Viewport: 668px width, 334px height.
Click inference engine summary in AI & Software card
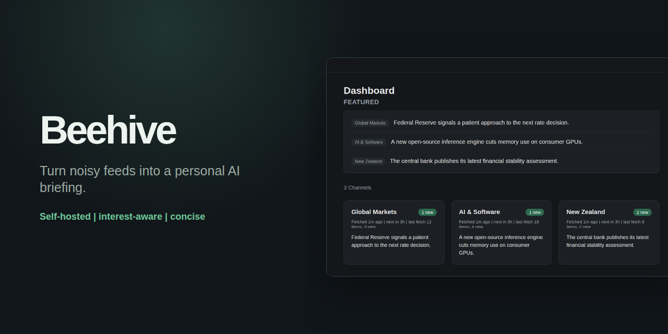point(500,245)
